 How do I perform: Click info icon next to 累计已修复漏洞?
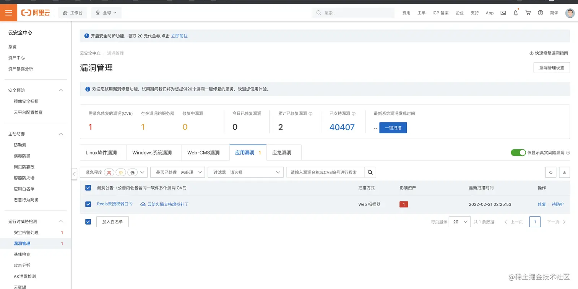(x=310, y=114)
